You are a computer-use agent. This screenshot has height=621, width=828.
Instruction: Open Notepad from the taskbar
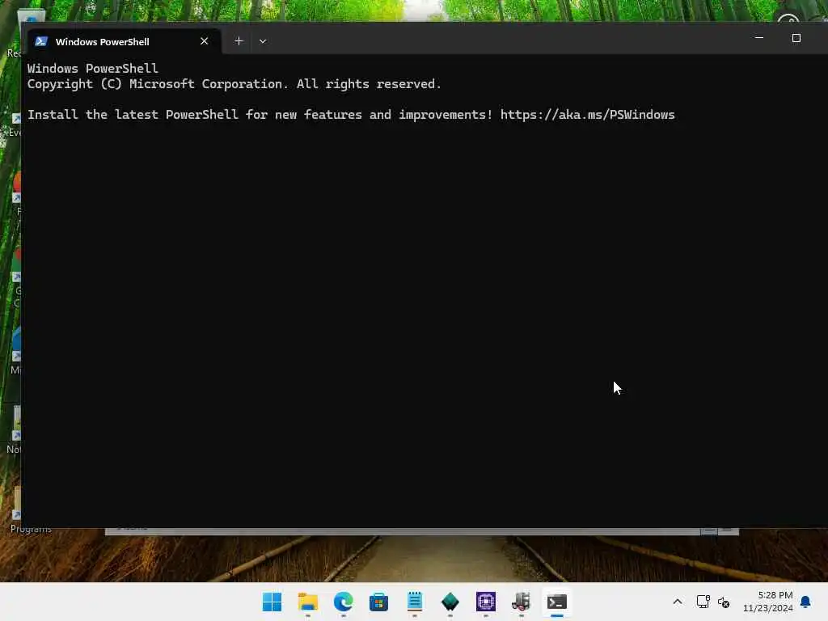tap(415, 602)
